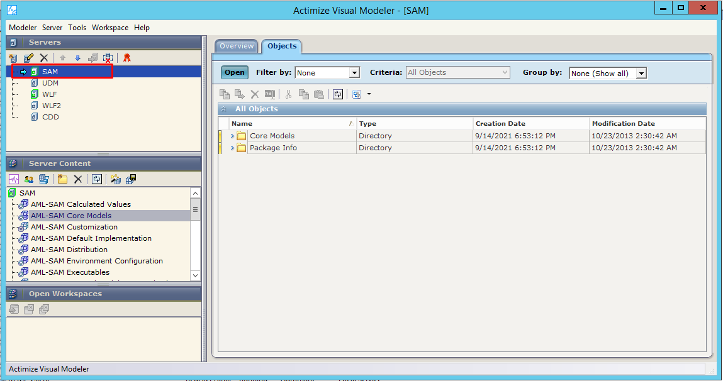Click the move-object arrow icon in Objects toolbar
This screenshot has width=723, height=381.
tap(240, 94)
